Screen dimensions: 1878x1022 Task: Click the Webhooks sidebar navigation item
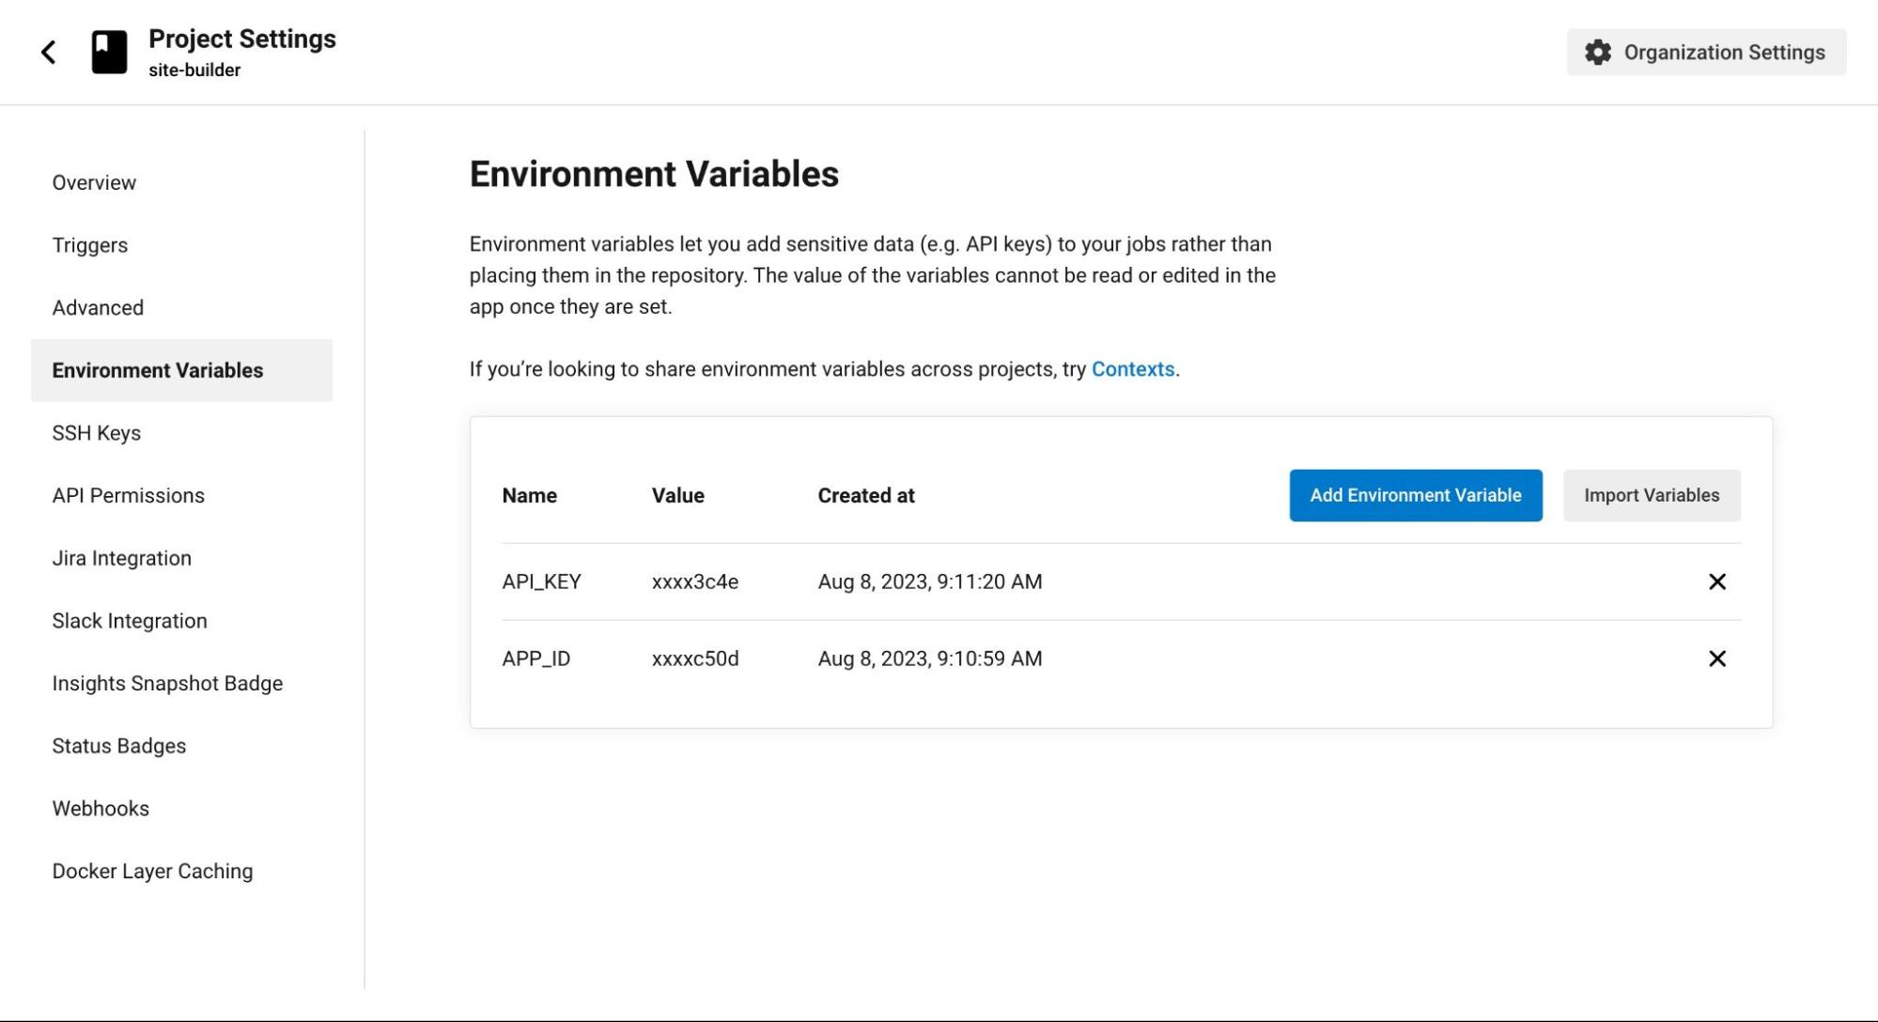100,807
